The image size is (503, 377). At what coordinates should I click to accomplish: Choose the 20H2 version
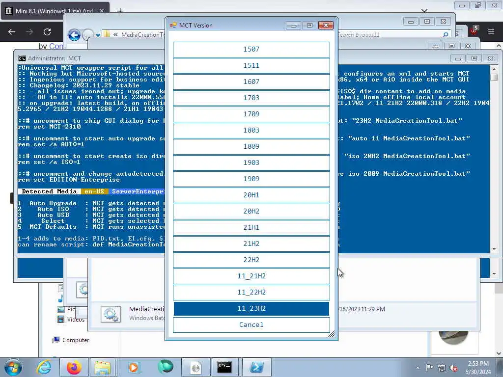point(251,211)
